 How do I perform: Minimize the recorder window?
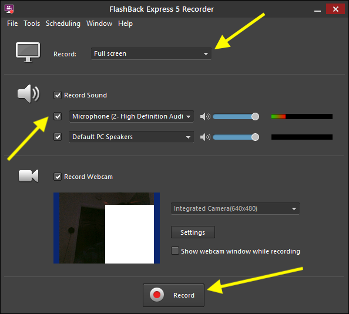coord(317,9)
